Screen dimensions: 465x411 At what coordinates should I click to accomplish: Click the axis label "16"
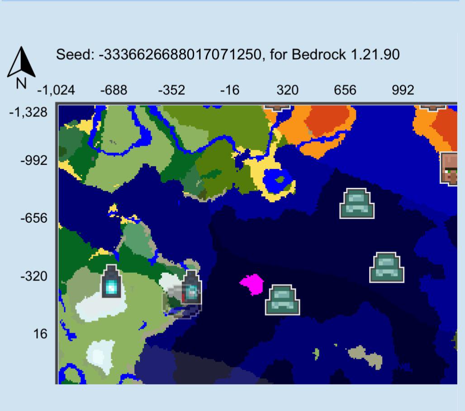(40, 334)
